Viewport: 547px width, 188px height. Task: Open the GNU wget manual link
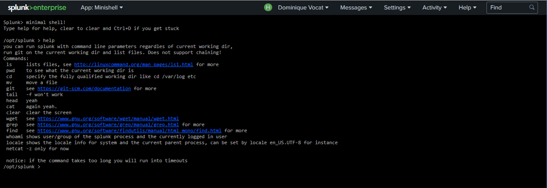(x=108, y=118)
